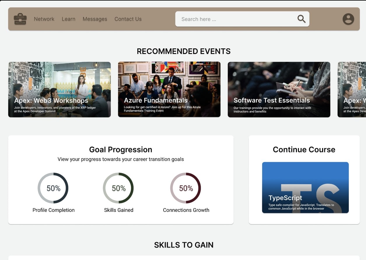Viewport: 366px width, 260px height.
Task: Click the Career Assistor briefcase logo
Action: coord(20,19)
